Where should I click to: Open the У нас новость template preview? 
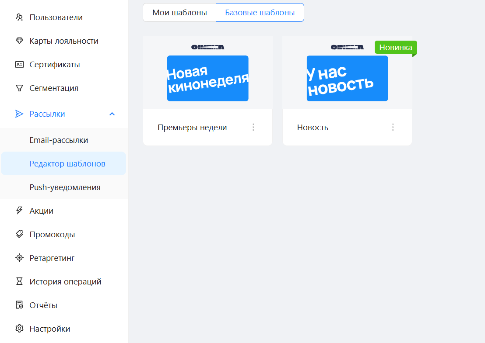347,78
